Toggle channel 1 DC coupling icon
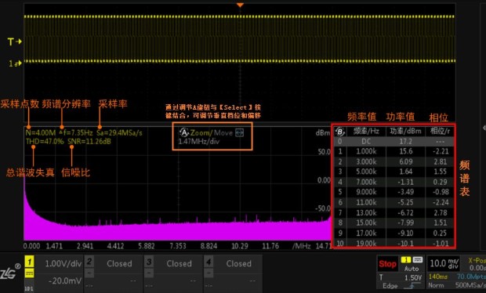The height and width of the screenshot is (293, 486). coord(30,273)
